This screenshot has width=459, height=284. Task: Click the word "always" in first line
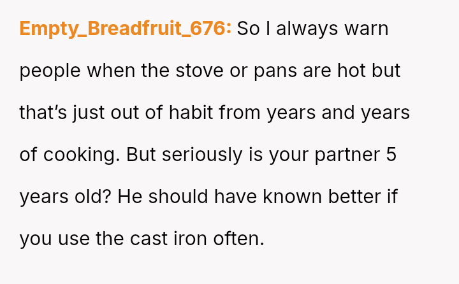click(309, 29)
